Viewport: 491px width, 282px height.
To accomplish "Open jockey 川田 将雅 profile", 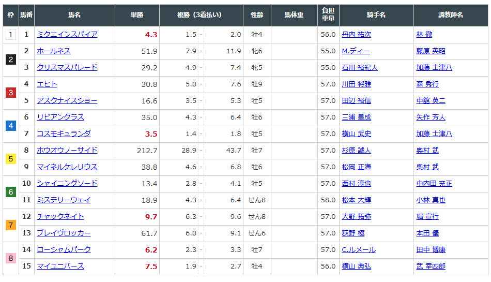I will tap(356, 84).
